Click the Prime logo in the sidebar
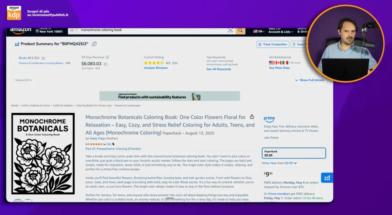The width and height of the screenshot is (392, 215). click(269, 119)
